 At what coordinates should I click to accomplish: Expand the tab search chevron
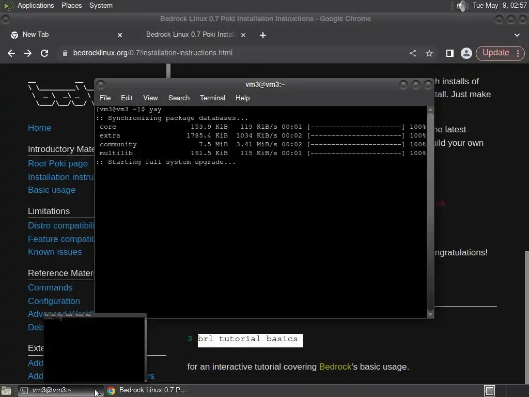click(x=517, y=35)
